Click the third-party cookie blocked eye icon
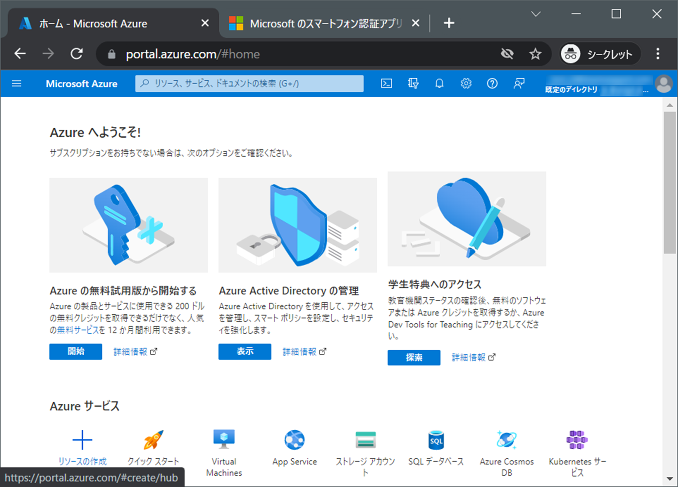The image size is (678, 487). [507, 54]
